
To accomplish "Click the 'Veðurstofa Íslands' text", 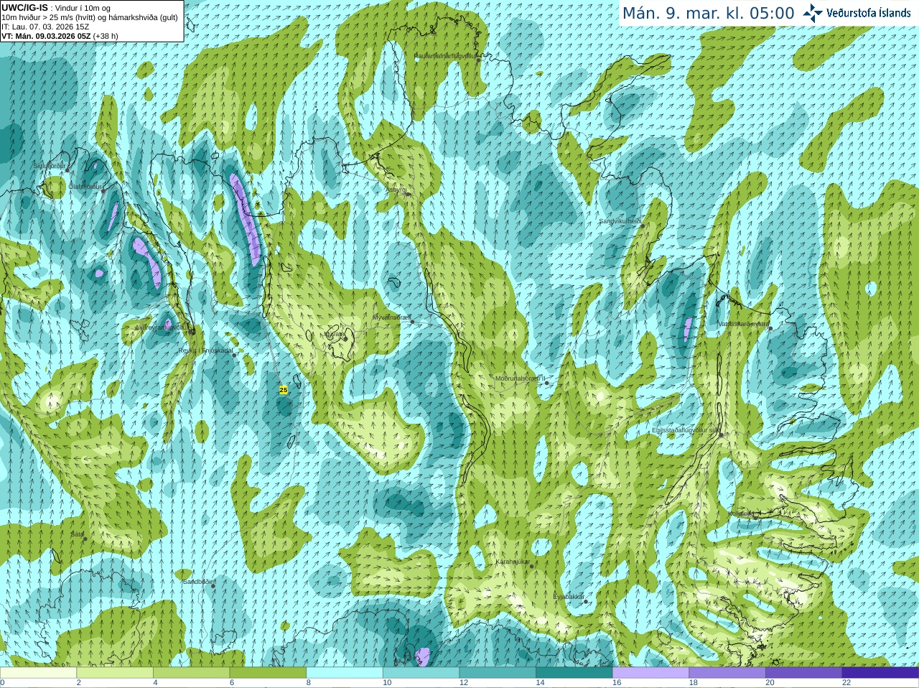I will tap(868, 13).
